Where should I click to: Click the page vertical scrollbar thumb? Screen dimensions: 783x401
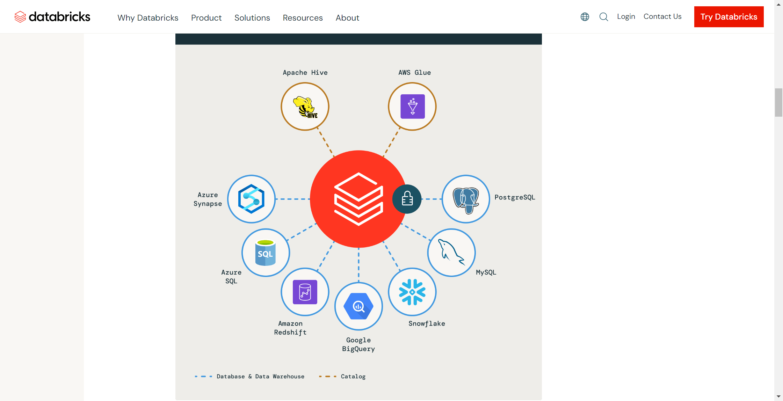tap(778, 102)
